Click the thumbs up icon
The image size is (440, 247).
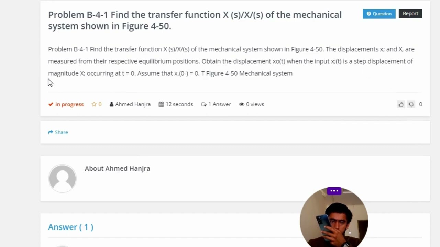click(401, 104)
